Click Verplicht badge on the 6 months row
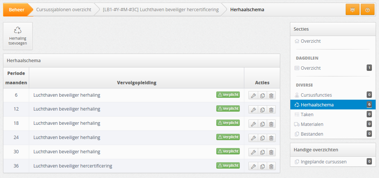The image size is (379, 178). pyautogui.click(x=228, y=95)
